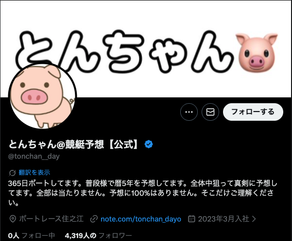This screenshot has width=292, height=241.
Task: Click the ボートレース住之江 location text
Action: (51, 219)
